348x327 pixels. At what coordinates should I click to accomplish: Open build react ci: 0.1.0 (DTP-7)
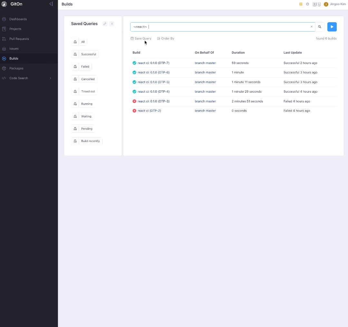tap(153, 63)
